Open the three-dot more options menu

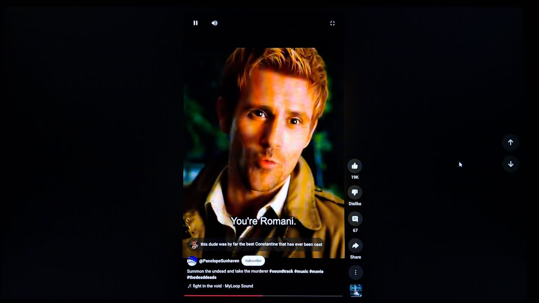point(355,272)
